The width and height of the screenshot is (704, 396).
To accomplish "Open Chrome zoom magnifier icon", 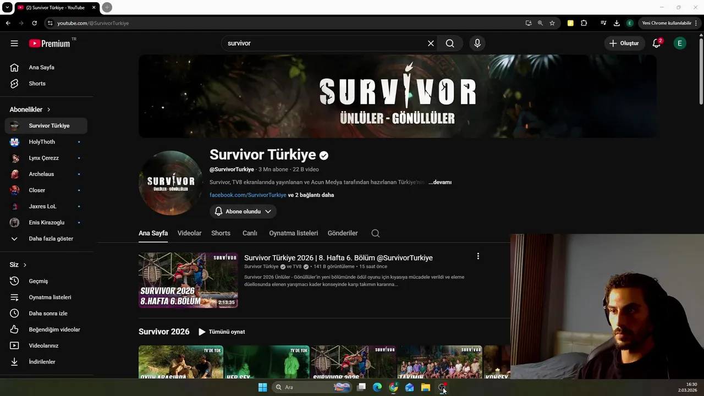I will tap(540, 23).
